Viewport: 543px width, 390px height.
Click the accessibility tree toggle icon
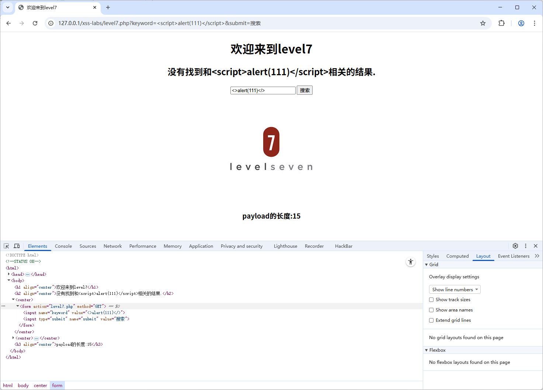411,262
